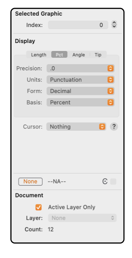Viewport: 132px width, 258px height.
Task: Open the Basis dropdown showing Percent
Action: coord(80,102)
